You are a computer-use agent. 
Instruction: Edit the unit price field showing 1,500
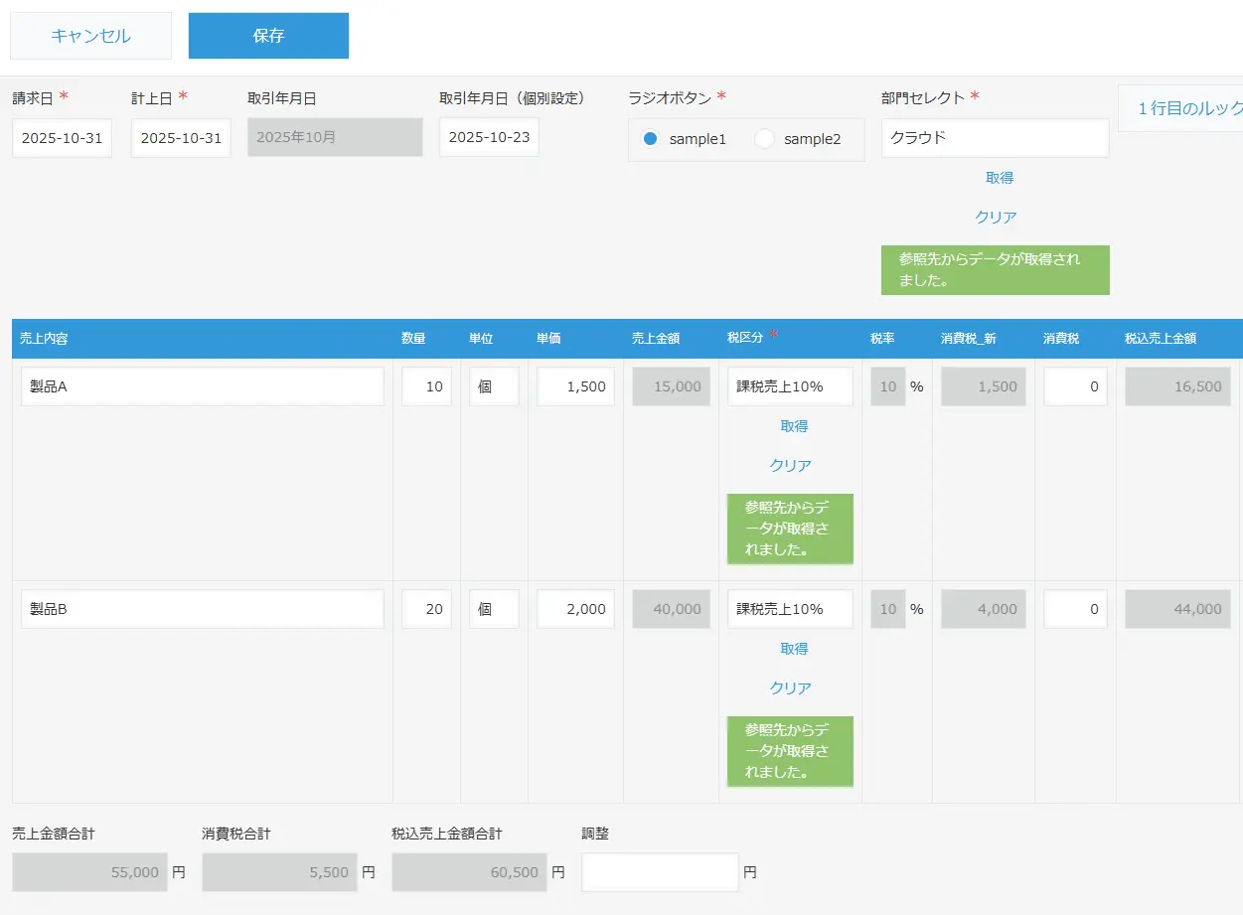point(575,386)
